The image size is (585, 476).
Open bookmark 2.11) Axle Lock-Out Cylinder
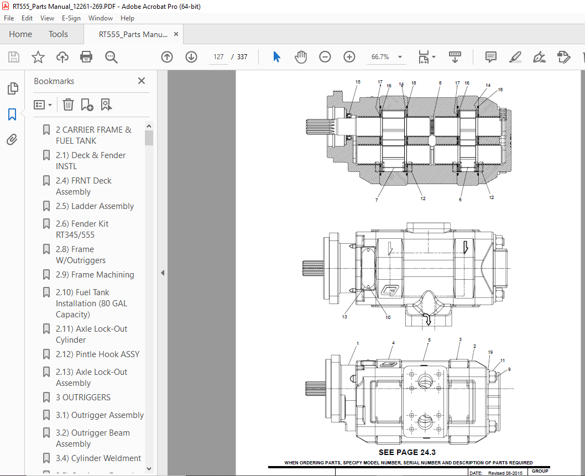(x=91, y=334)
